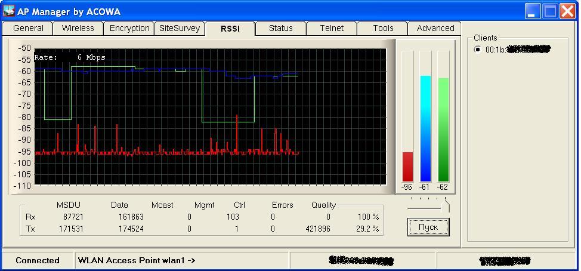The image size is (581, 271).
Task: Open the Status tab
Action: [x=280, y=28]
